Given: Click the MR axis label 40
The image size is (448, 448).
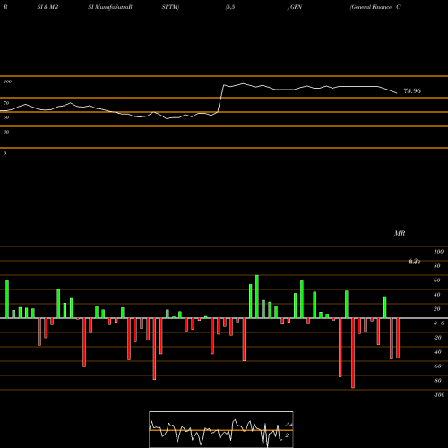Looking at the screenshot, I should (x=437, y=295).
